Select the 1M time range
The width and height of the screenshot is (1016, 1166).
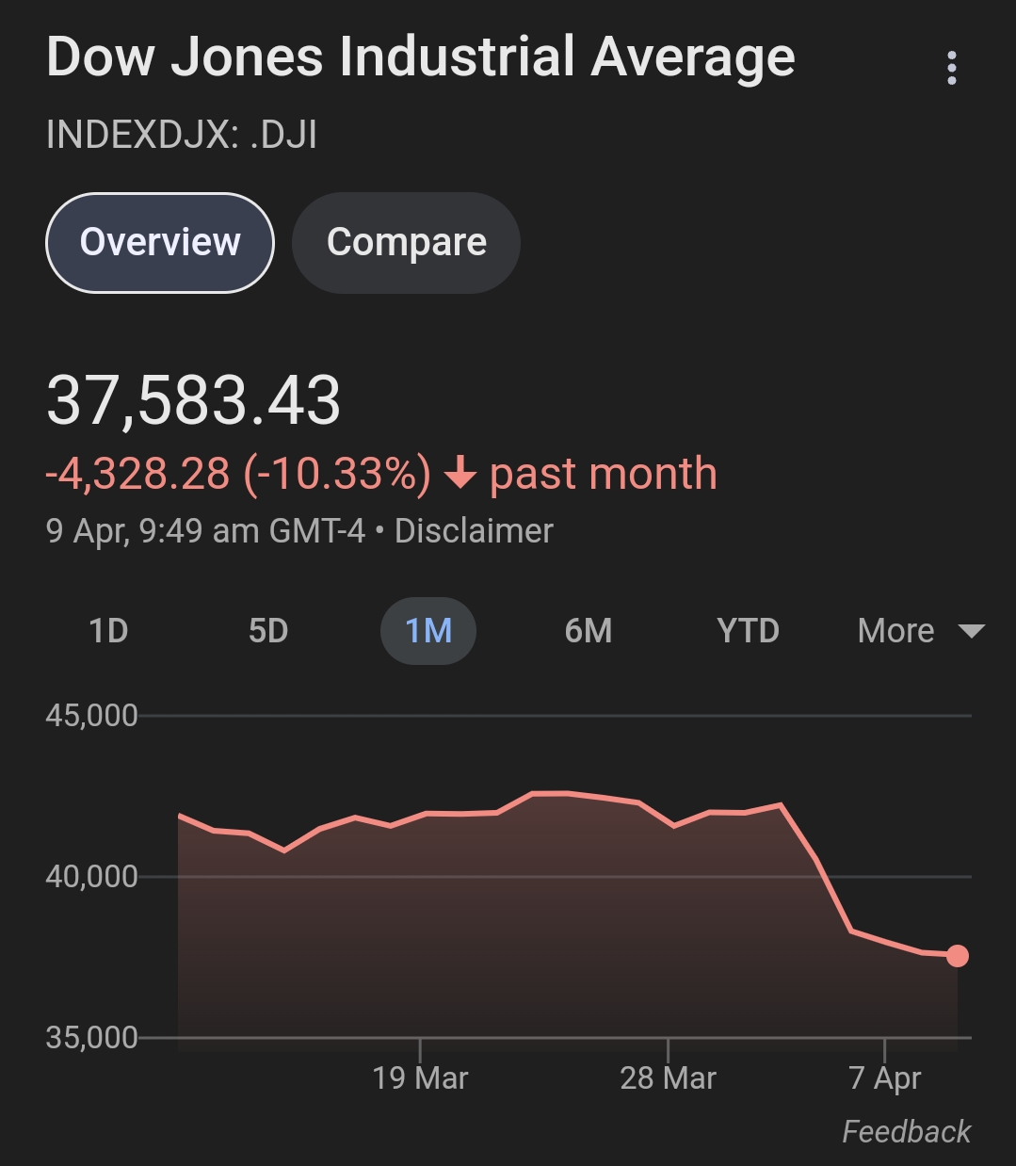click(x=428, y=631)
